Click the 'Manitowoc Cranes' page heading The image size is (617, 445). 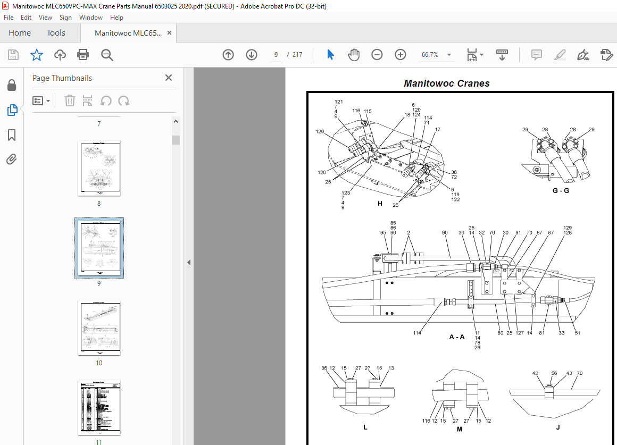pyautogui.click(x=447, y=83)
